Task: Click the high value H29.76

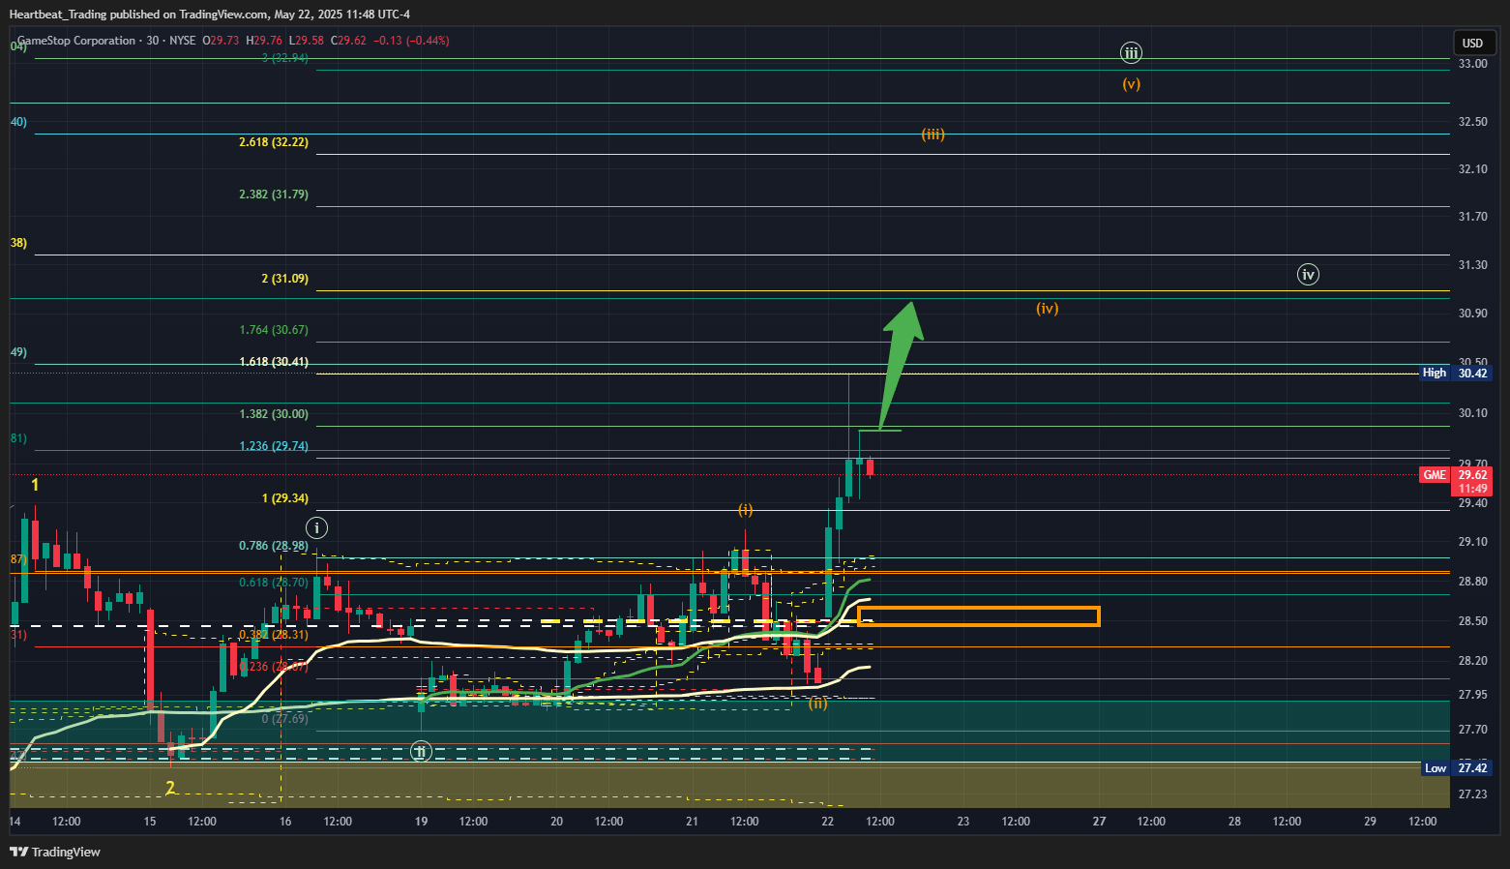Action: tap(264, 41)
